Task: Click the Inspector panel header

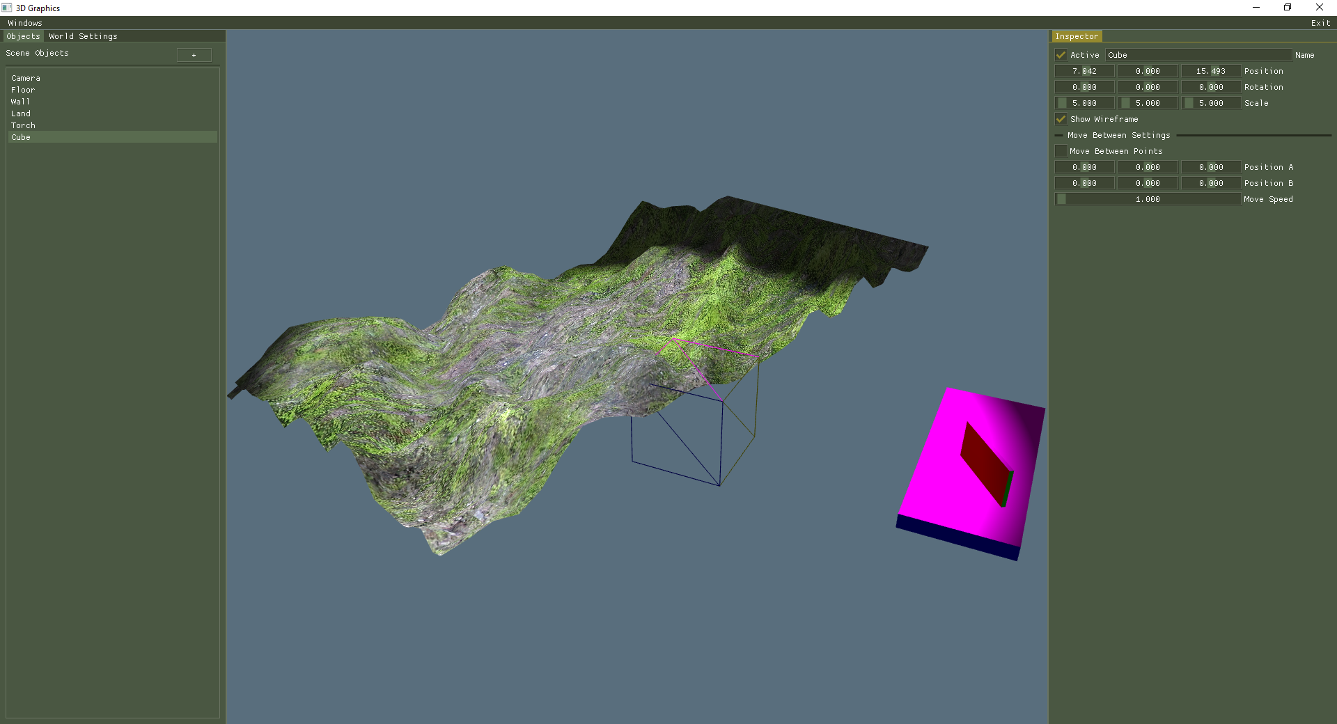Action: [x=1077, y=36]
